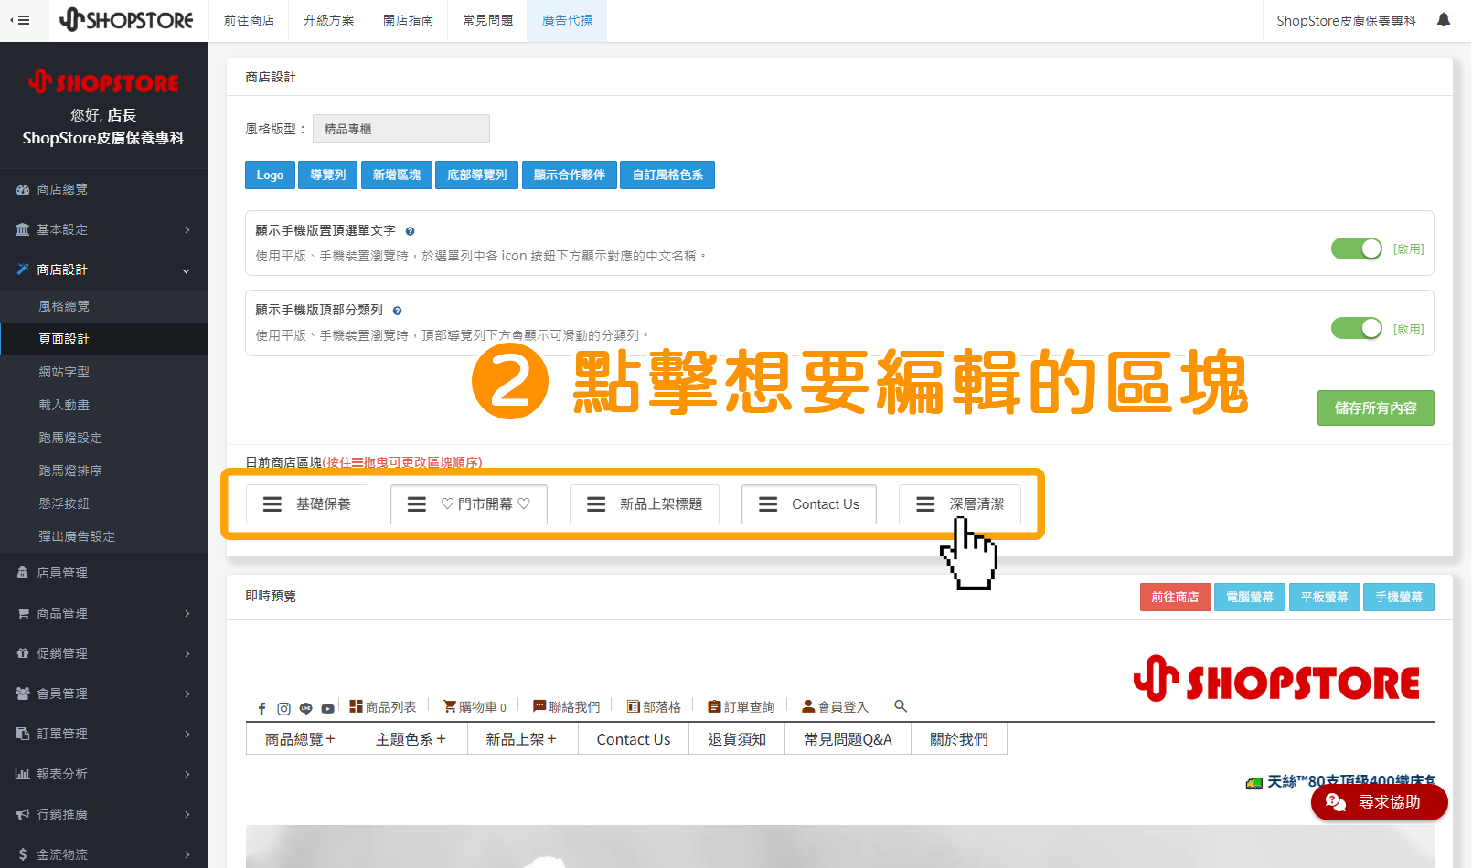Click the chart icon next to 報表分析
Screen dimensions: 1472x868
(23, 774)
